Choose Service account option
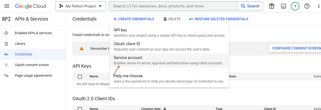 pyautogui.click(x=169, y=60)
